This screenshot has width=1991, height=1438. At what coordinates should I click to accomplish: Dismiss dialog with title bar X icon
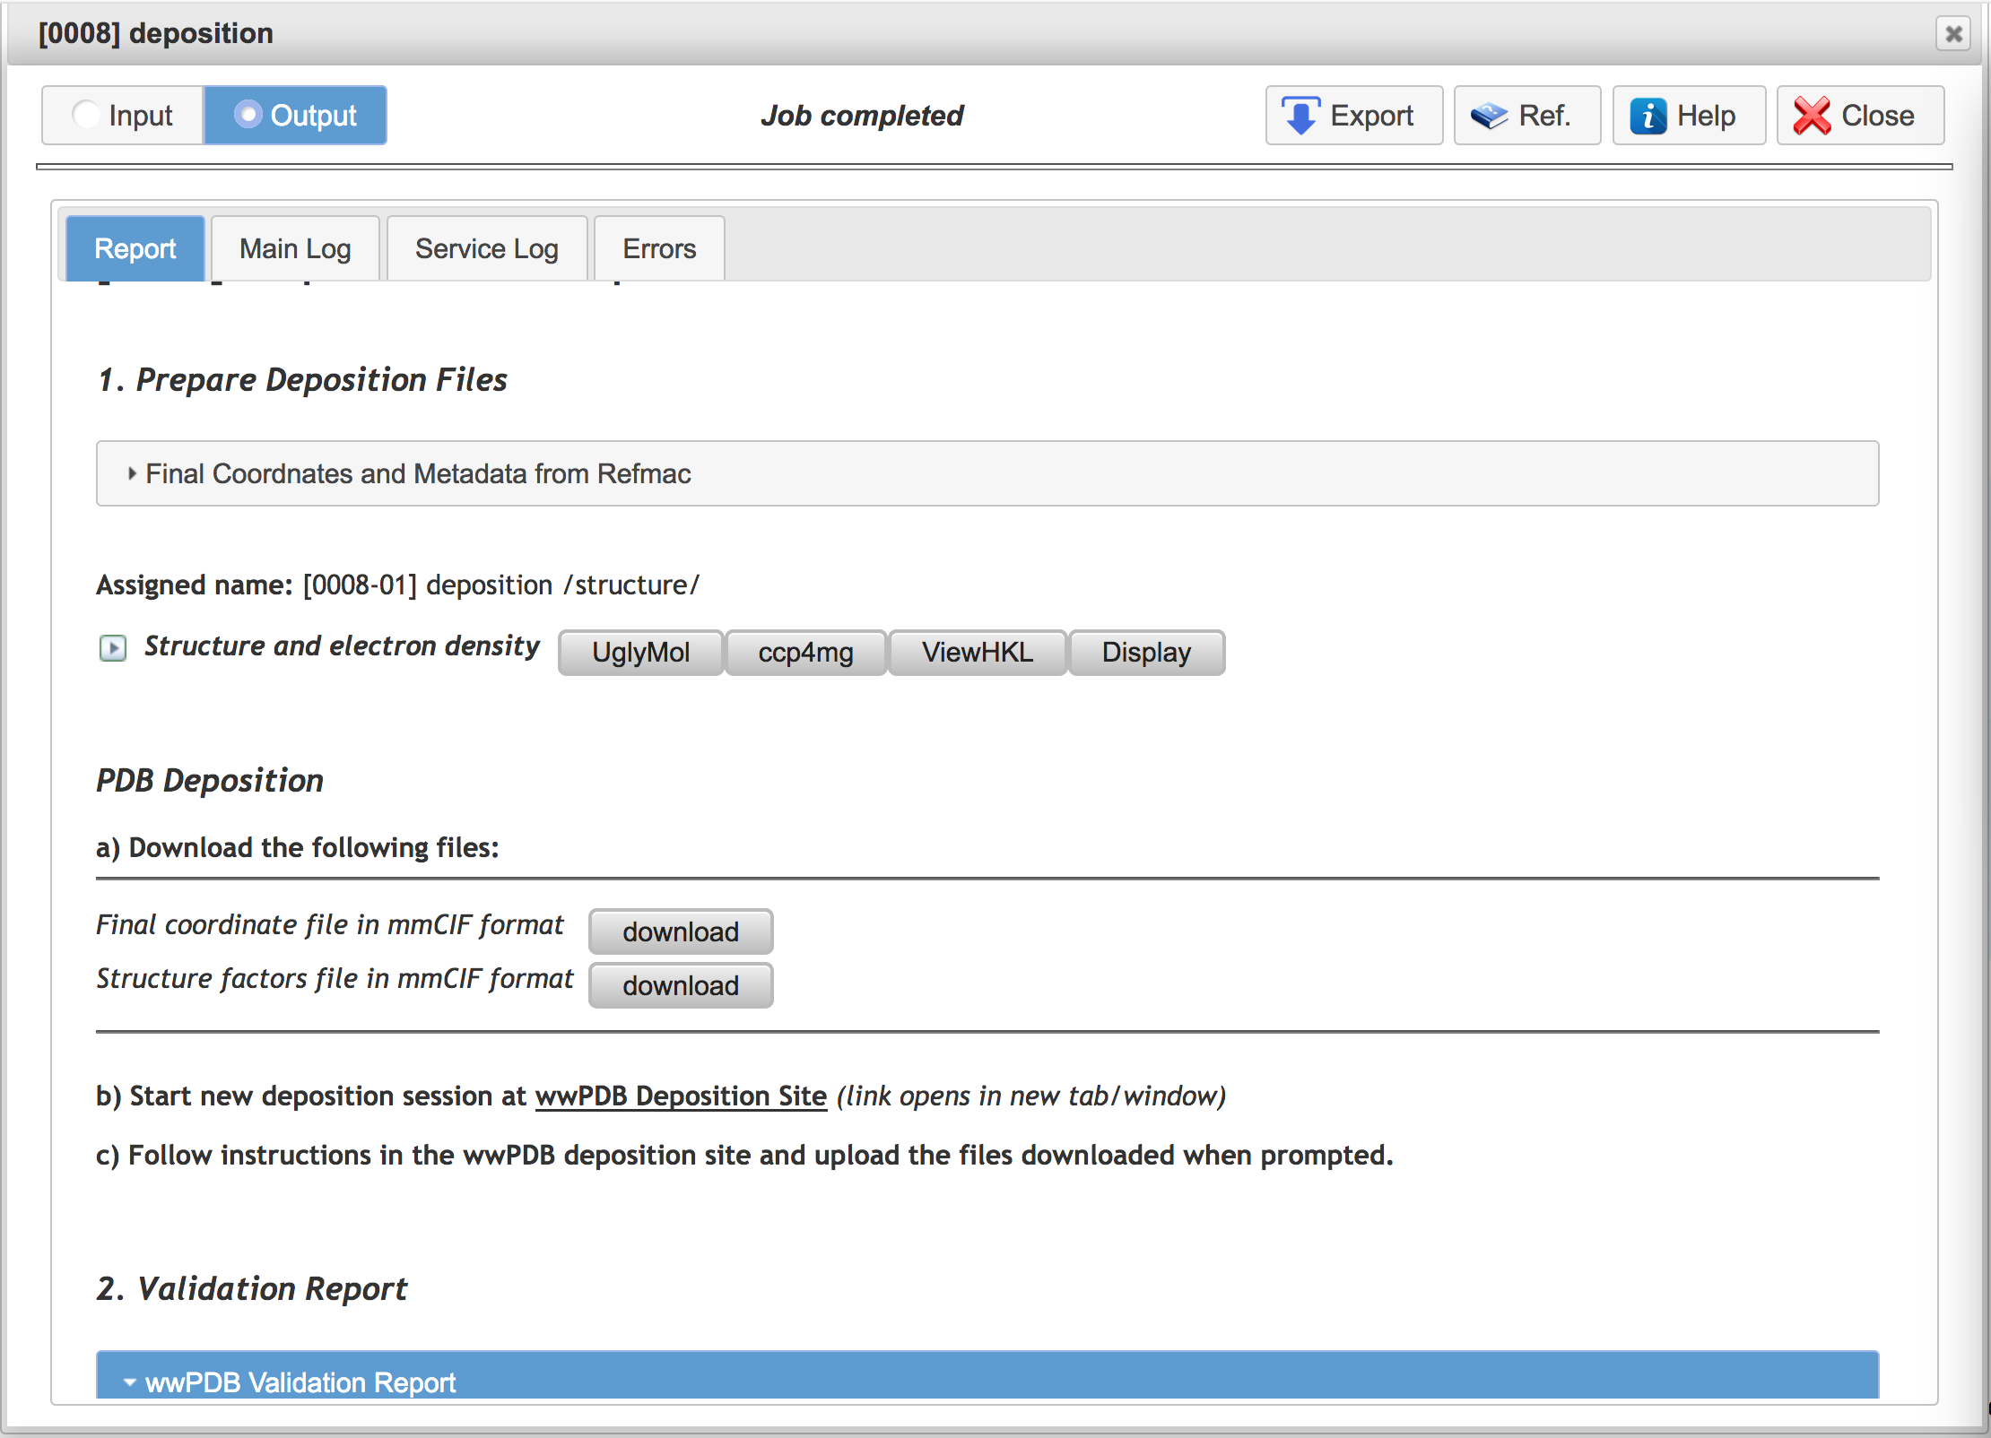[x=1953, y=34]
